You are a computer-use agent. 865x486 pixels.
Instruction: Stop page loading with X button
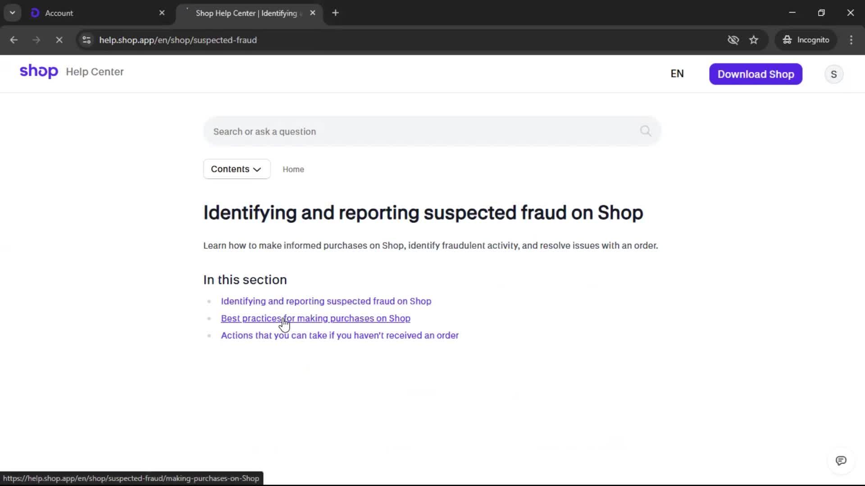pos(59,40)
